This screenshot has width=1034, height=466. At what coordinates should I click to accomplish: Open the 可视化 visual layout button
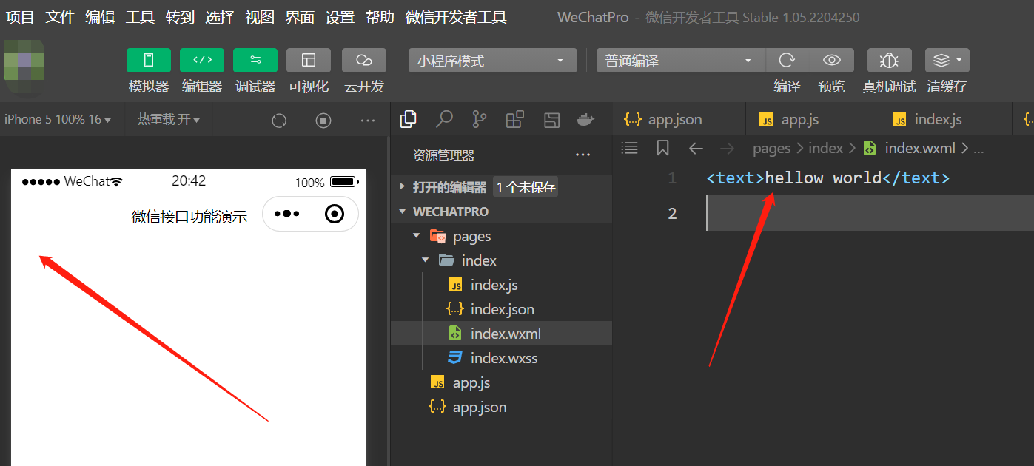click(x=309, y=61)
